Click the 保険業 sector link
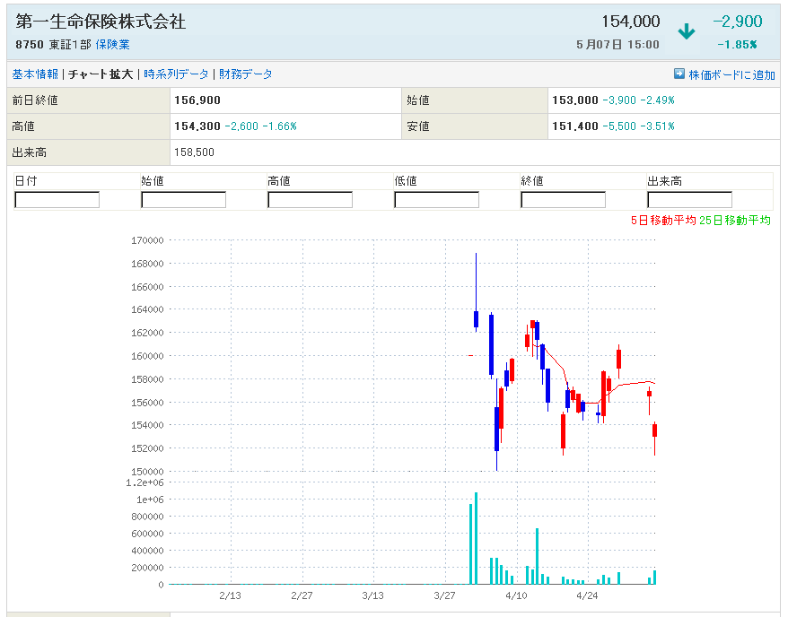 [x=112, y=45]
